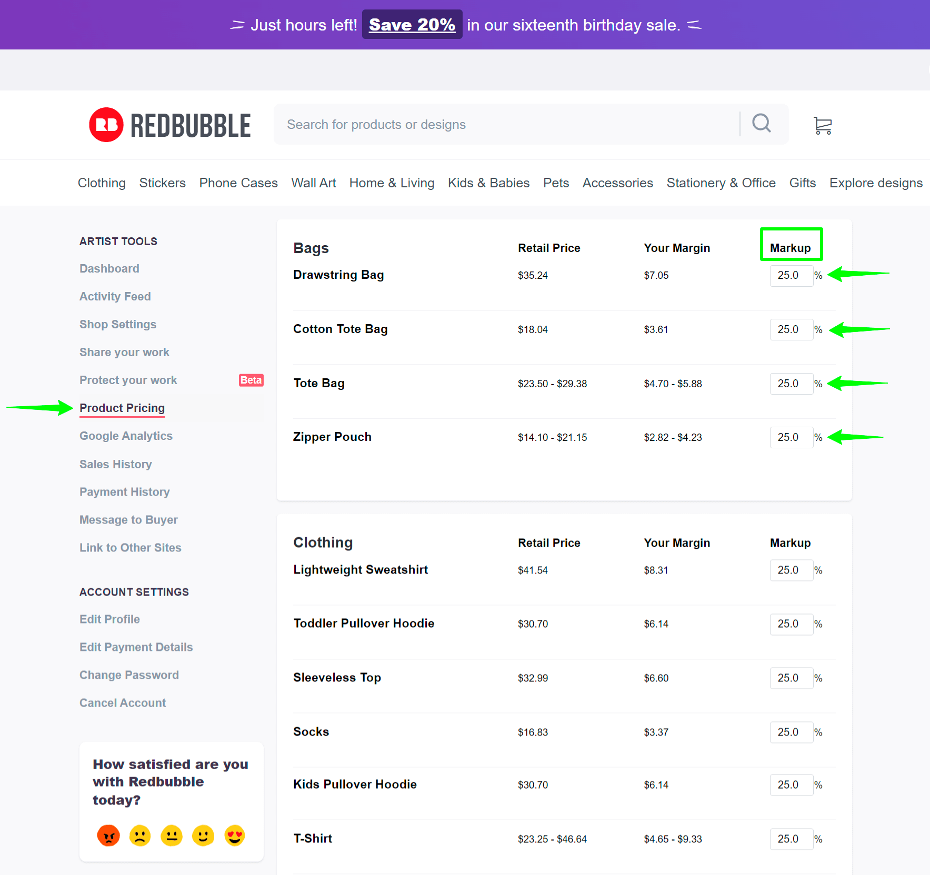
Task: Edit the Toddler Pullover Hoodie markup field
Action: tap(792, 624)
